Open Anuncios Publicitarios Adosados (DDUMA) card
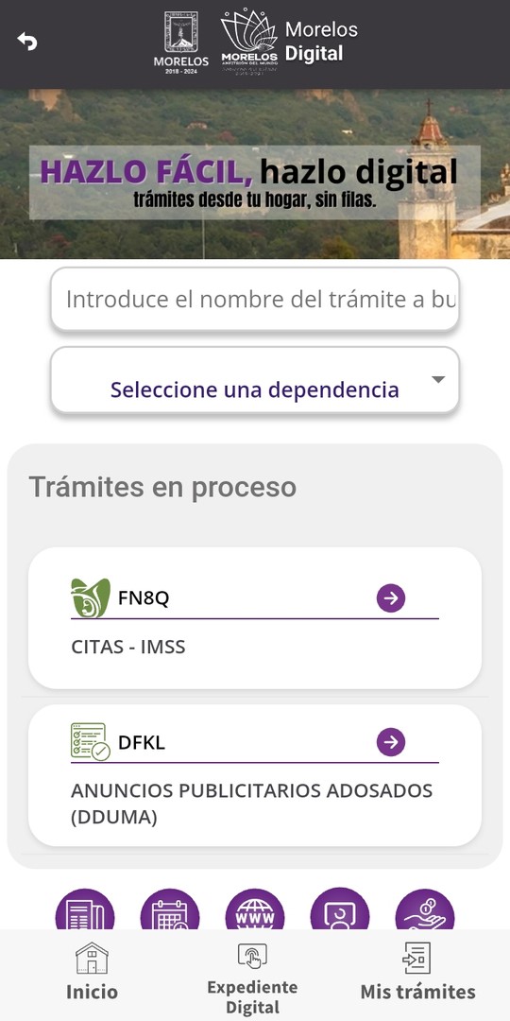510x1021 pixels. tap(255, 775)
